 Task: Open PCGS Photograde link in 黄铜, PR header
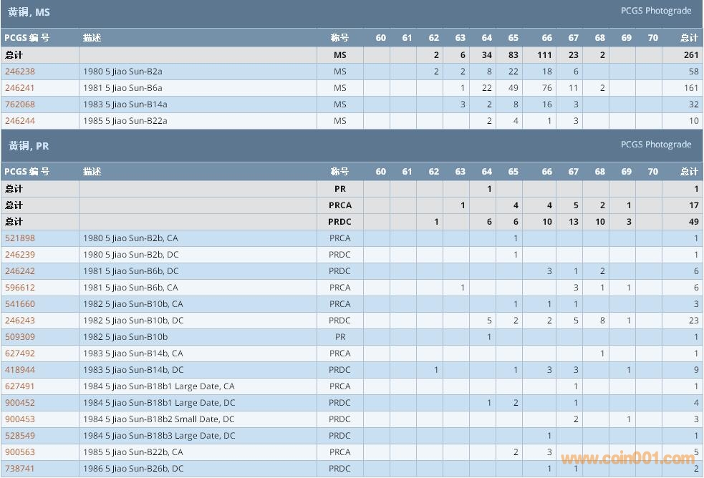[x=655, y=145]
